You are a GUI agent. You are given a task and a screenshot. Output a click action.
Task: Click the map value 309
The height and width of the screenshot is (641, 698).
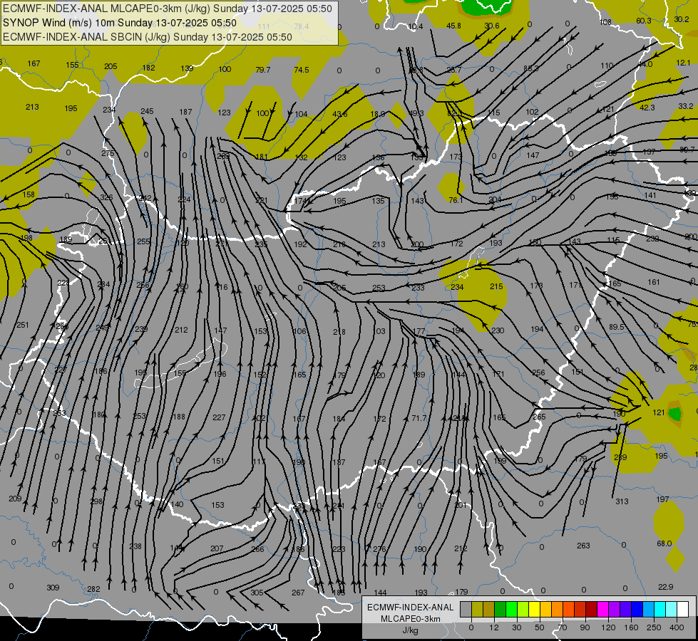tap(53, 588)
